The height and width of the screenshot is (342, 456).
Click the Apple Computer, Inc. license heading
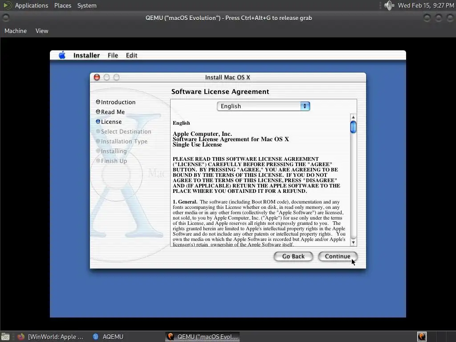[202, 134]
